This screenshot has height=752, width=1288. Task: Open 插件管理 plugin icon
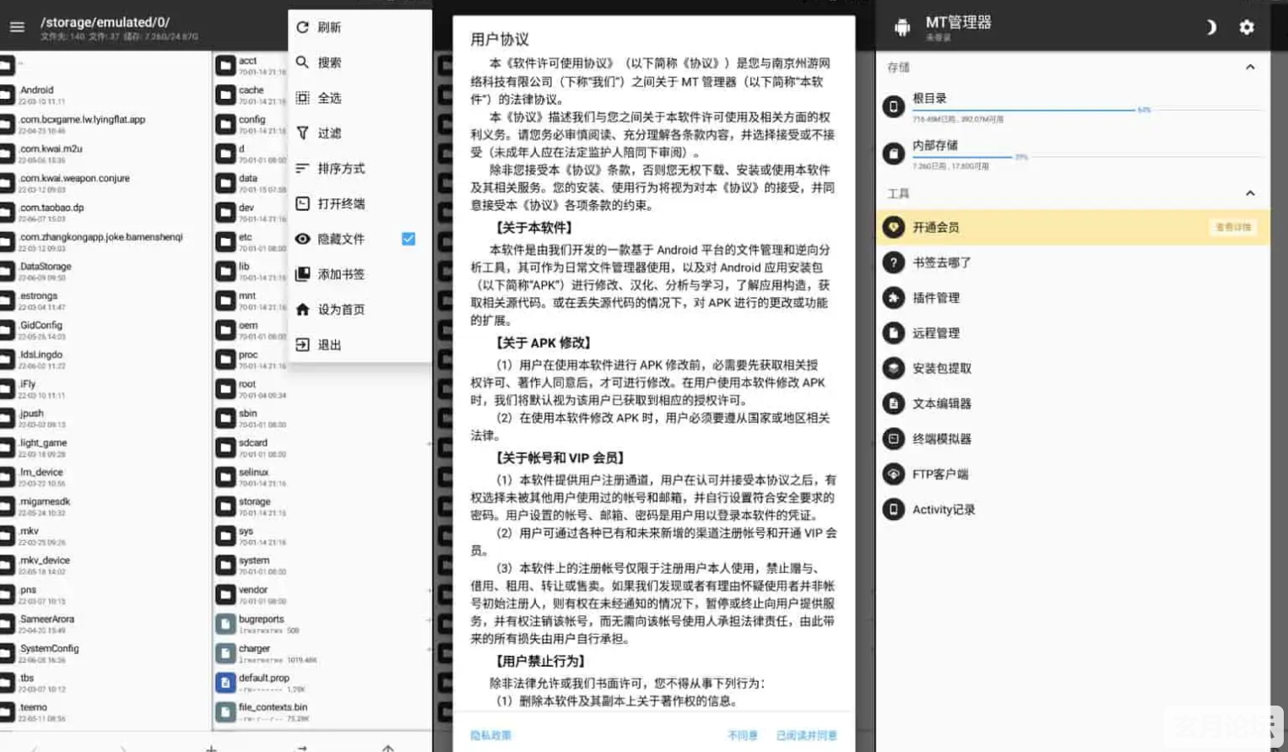click(893, 298)
